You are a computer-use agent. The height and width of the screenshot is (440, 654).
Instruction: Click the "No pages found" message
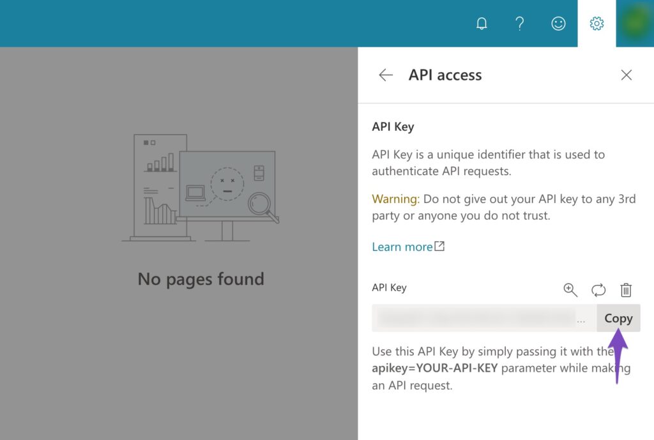pyautogui.click(x=201, y=279)
